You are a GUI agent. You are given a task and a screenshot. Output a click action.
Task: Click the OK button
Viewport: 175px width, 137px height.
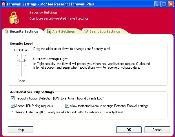(x=129, y=130)
